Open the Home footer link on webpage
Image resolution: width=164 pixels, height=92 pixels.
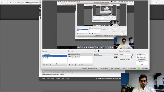click(x=44, y=78)
